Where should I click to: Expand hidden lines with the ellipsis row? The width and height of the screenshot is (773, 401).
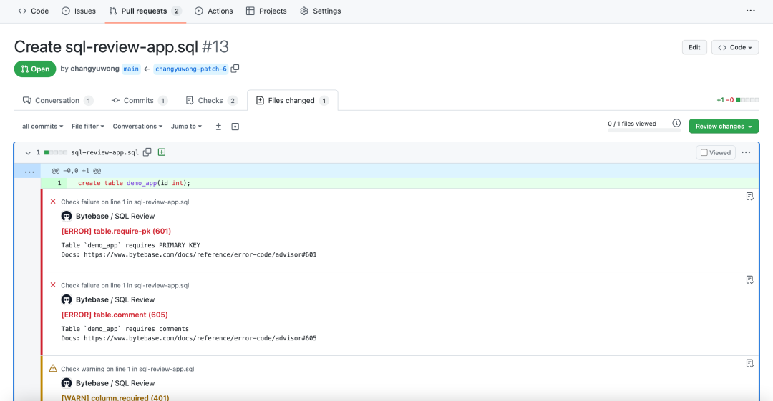(x=29, y=171)
